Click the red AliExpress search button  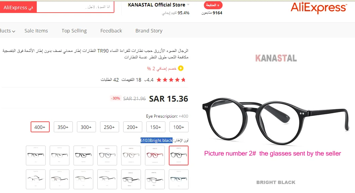[x=18, y=8]
